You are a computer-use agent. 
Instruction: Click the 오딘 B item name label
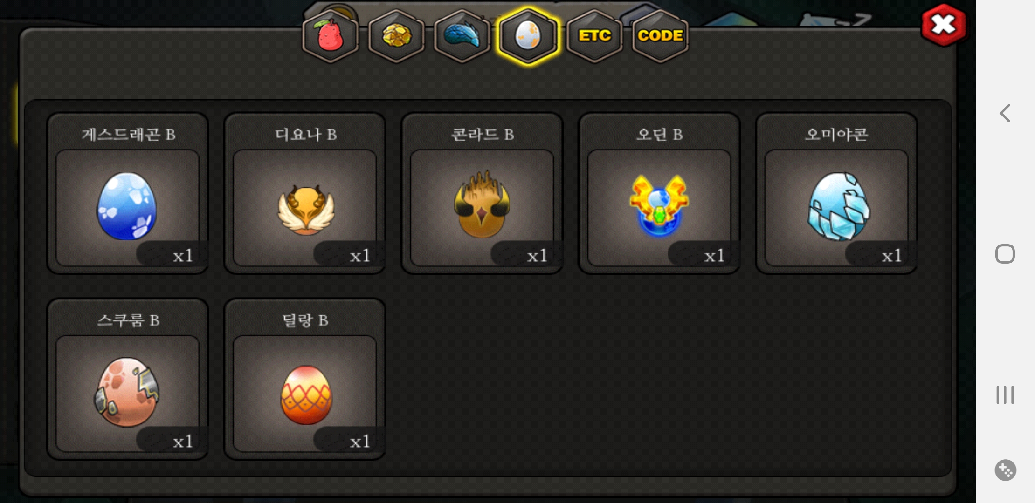click(x=659, y=135)
